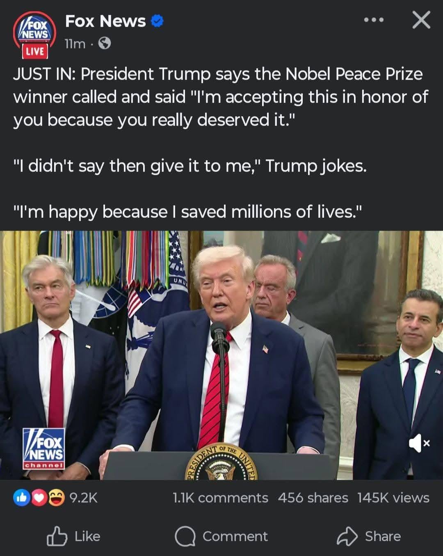
Task: Unmute the video with speaker icon
Action: [419, 443]
